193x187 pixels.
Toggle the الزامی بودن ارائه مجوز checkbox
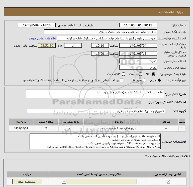point(168,181)
